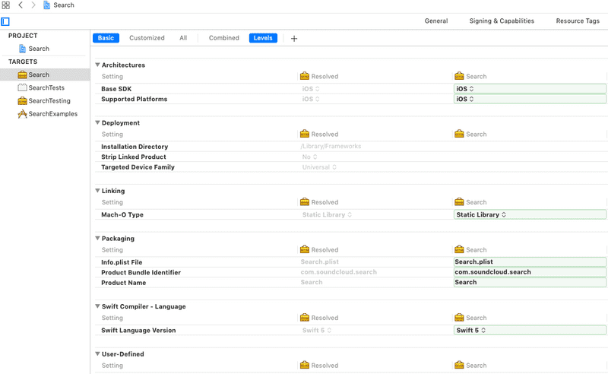Click Search toolbox icon under Swift Compiler
This screenshot has height=374, width=608.
pyautogui.click(x=459, y=317)
